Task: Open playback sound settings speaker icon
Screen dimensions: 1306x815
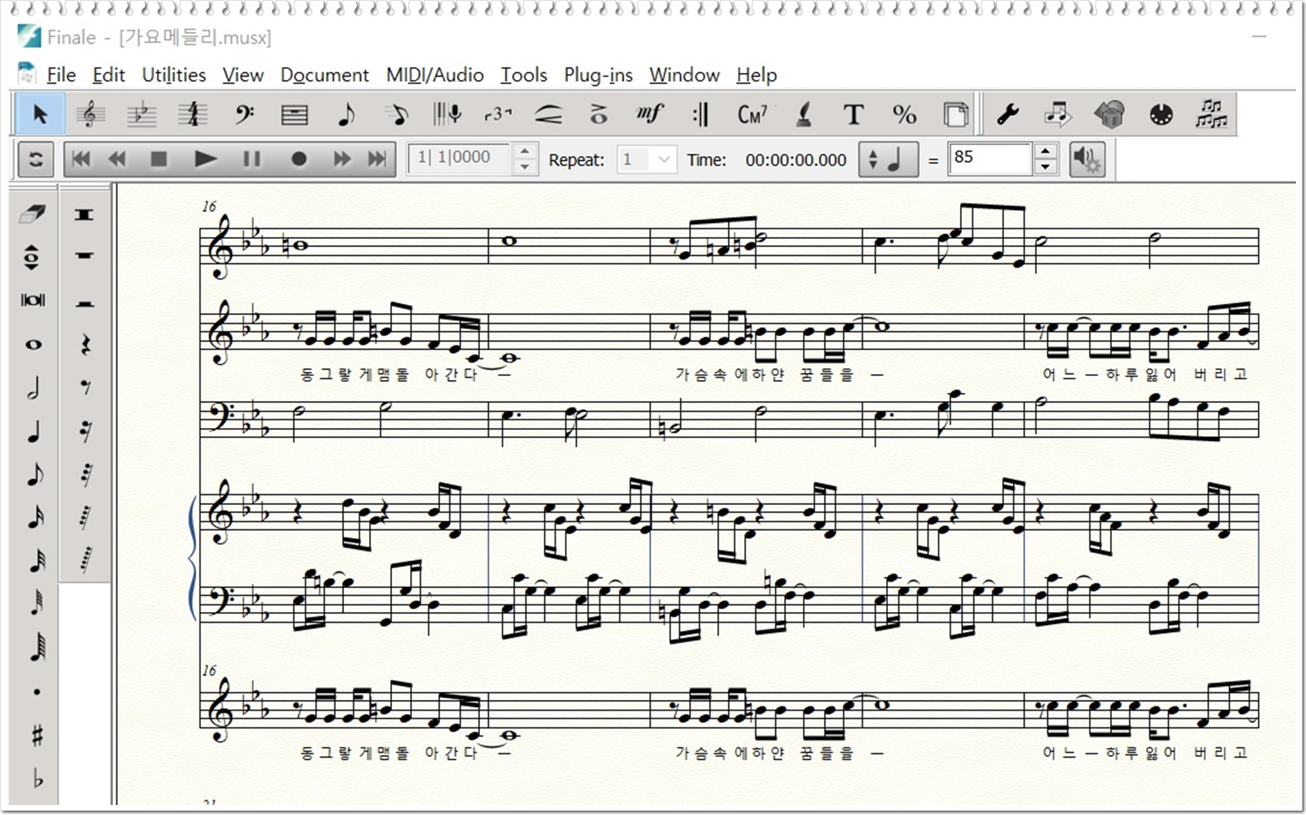Action: click(x=1087, y=159)
